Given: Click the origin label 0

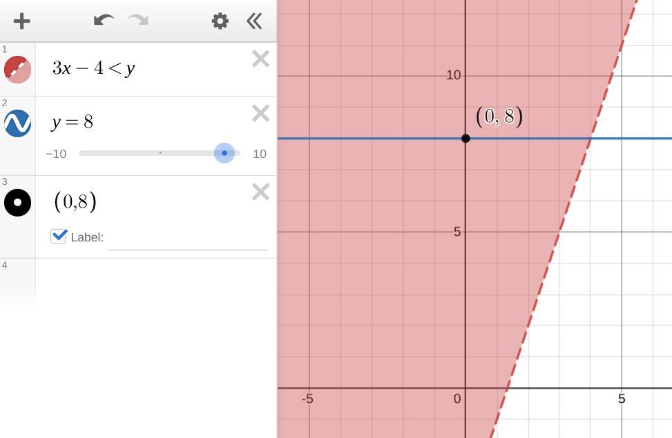Looking at the screenshot, I should point(457,399).
